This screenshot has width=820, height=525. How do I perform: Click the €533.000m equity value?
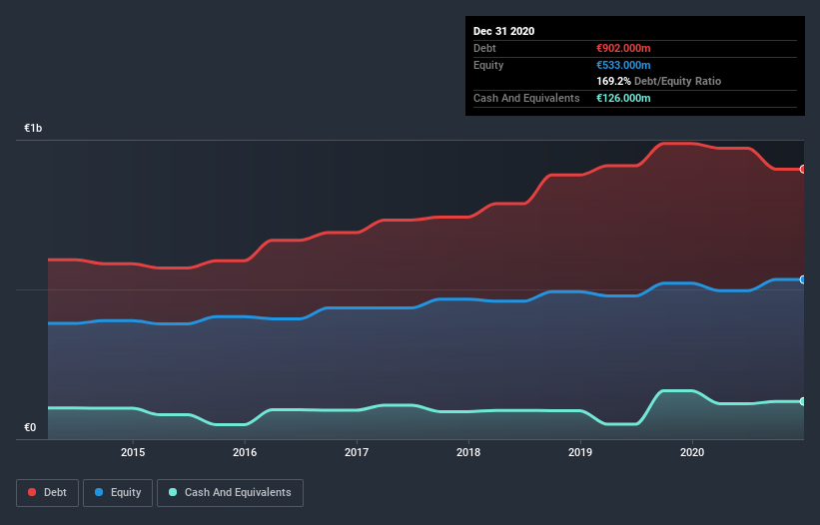(x=623, y=65)
